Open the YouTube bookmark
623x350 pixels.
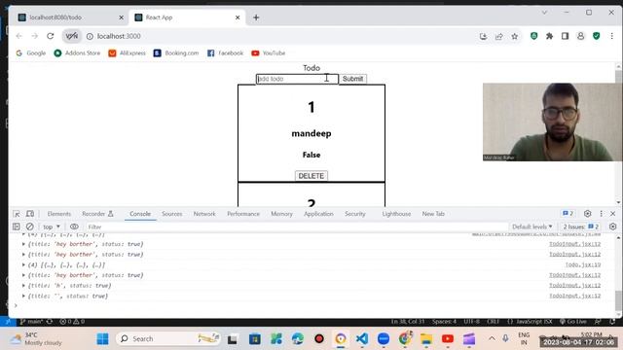click(269, 53)
